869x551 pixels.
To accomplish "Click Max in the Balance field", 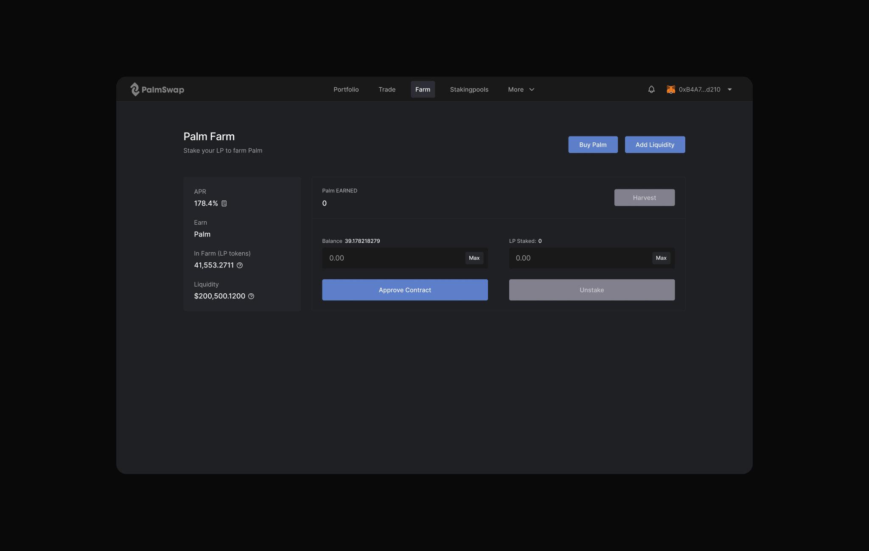I will click(474, 258).
